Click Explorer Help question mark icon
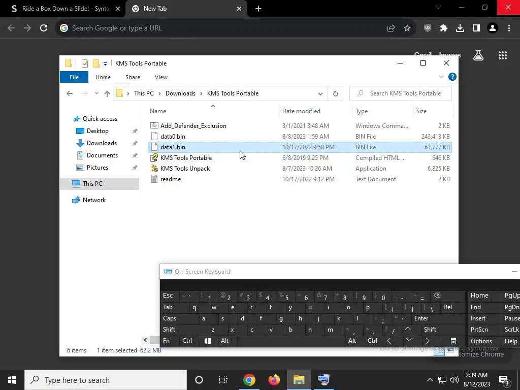Viewport: 520px width, 390px height. [x=452, y=77]
